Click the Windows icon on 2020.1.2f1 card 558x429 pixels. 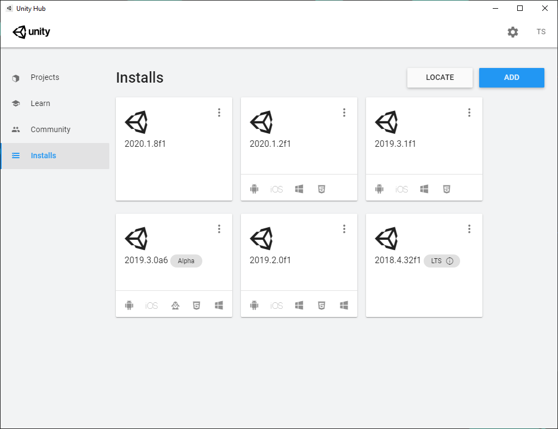299,189
